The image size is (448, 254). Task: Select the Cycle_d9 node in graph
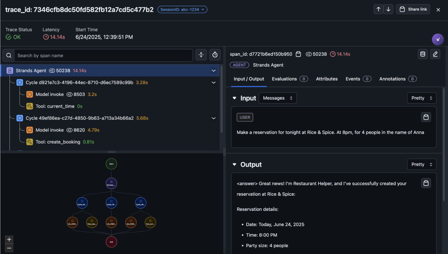click(141, 203)
